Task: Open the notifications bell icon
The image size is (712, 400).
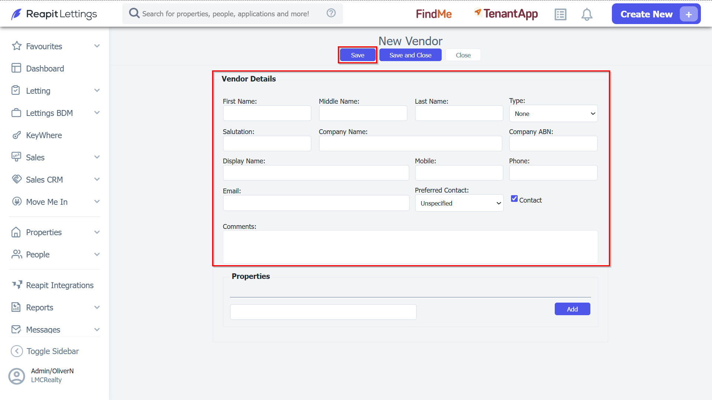Action: (587, 14)
